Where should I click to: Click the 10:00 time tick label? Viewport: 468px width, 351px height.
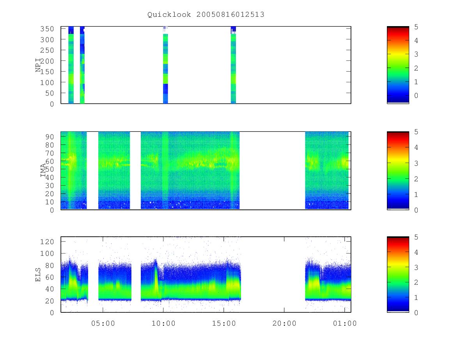tap(163, 323)
